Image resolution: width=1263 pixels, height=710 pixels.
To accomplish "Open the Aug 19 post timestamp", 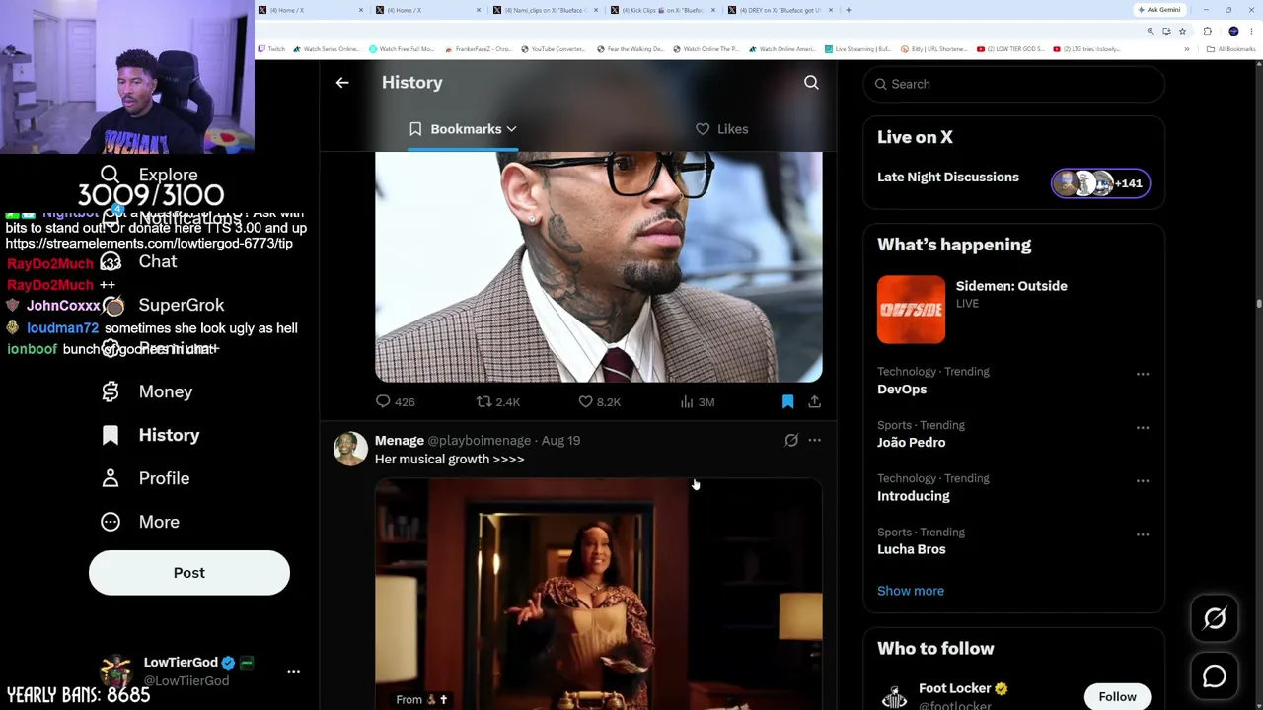I will point(560,440).
